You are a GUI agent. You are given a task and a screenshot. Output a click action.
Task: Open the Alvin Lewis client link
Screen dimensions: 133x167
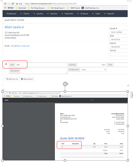(13, 27)
